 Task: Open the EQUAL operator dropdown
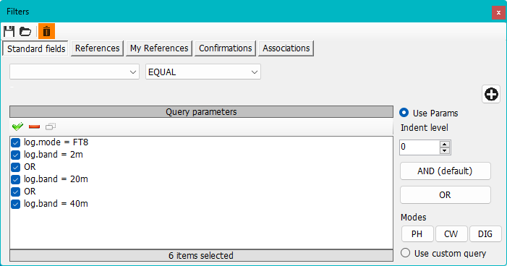(x=203, y=72)
